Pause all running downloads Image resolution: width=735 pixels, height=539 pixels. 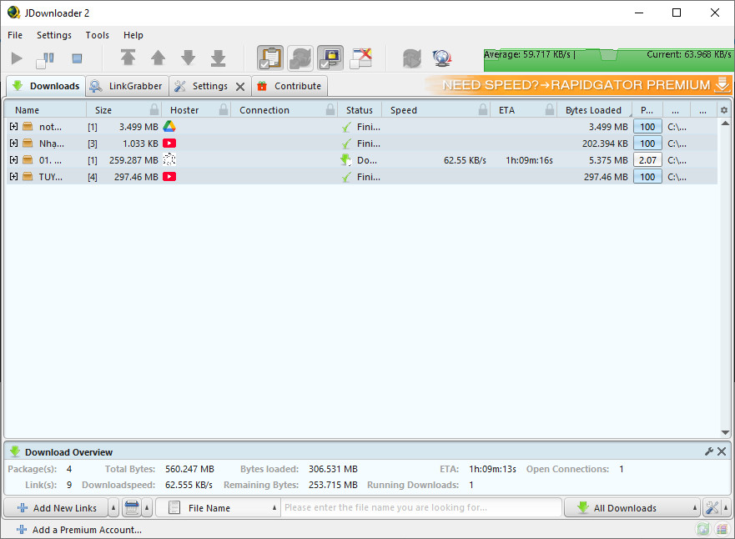[x=45, y=58]
